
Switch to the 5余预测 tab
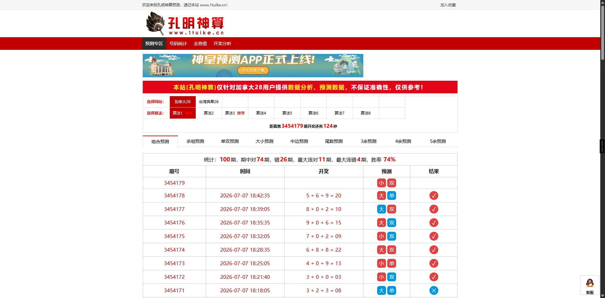click(x=438, y=141)
